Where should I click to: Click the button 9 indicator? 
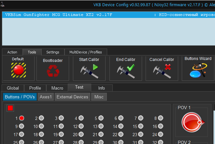click(x=21, y=126)
